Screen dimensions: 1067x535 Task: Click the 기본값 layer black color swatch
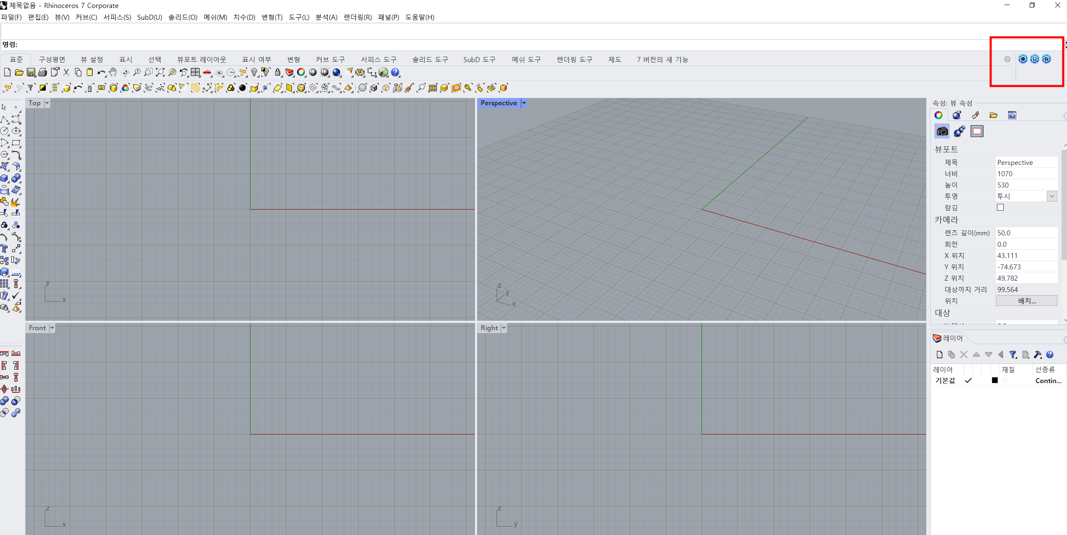click(995, 381)
